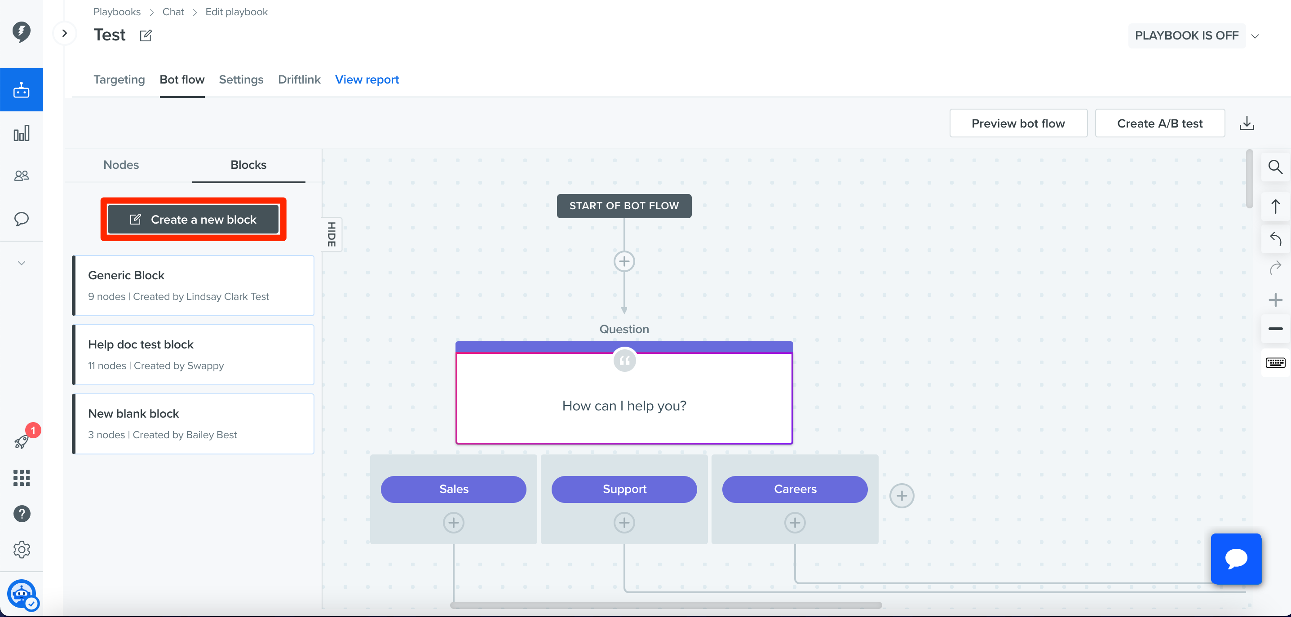The height and width of the screenshot is (617, 1291).
Task: Toggle the HIDE side panel tab
Action: [332, 234]
